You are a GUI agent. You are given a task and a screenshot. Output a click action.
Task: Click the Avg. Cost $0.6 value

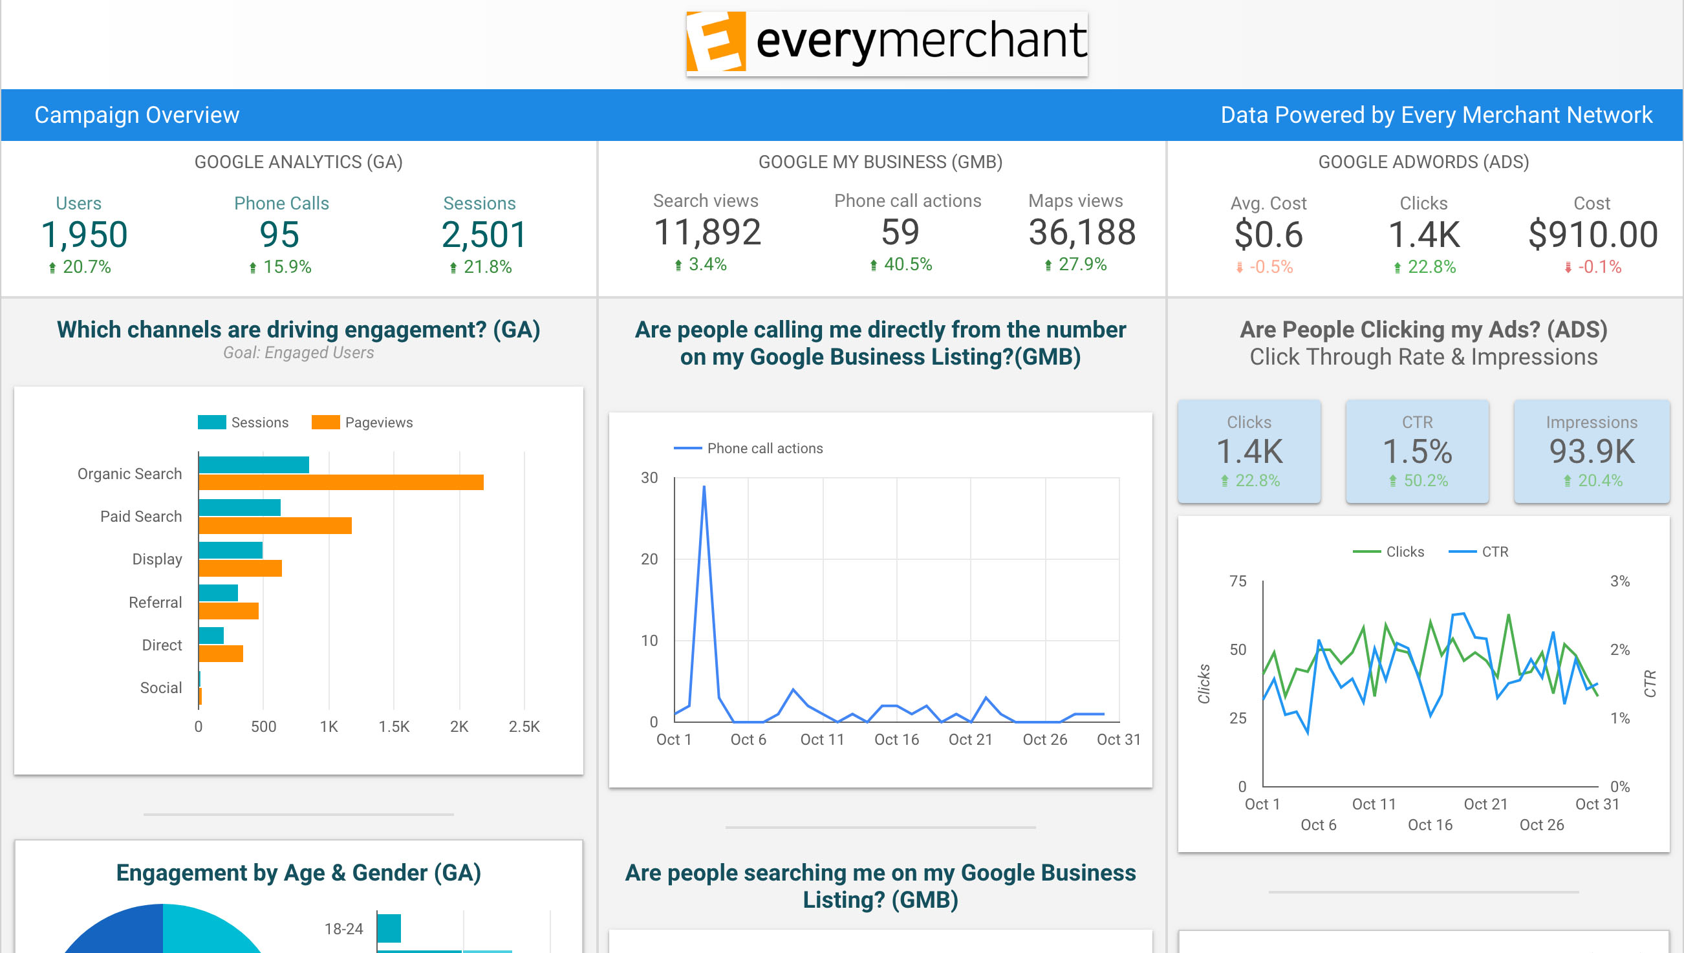(1268, 234)
